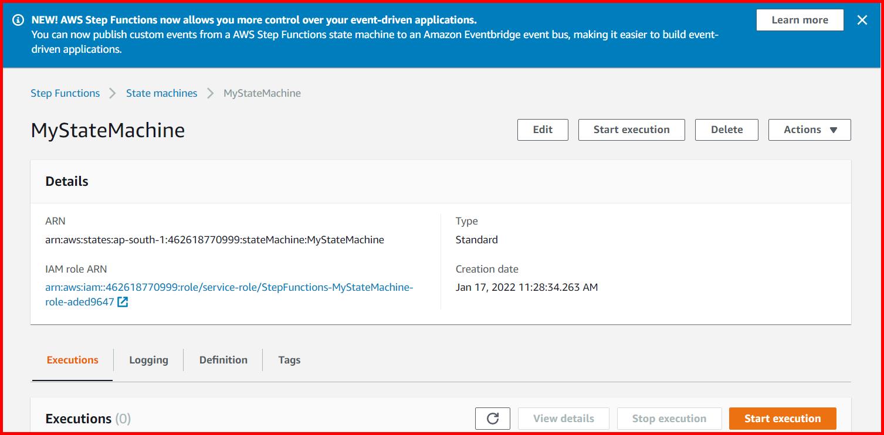Click the Learn more button
Viewport: 884px width, 435px height.
click(x=799, y=19)
